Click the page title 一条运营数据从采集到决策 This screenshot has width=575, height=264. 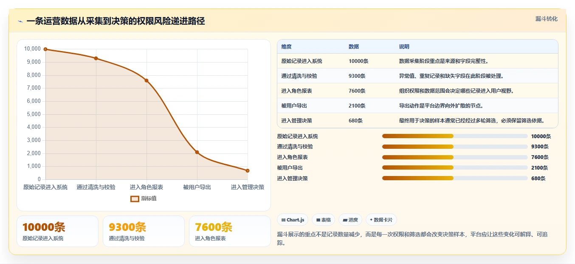[x=116, y=21]
